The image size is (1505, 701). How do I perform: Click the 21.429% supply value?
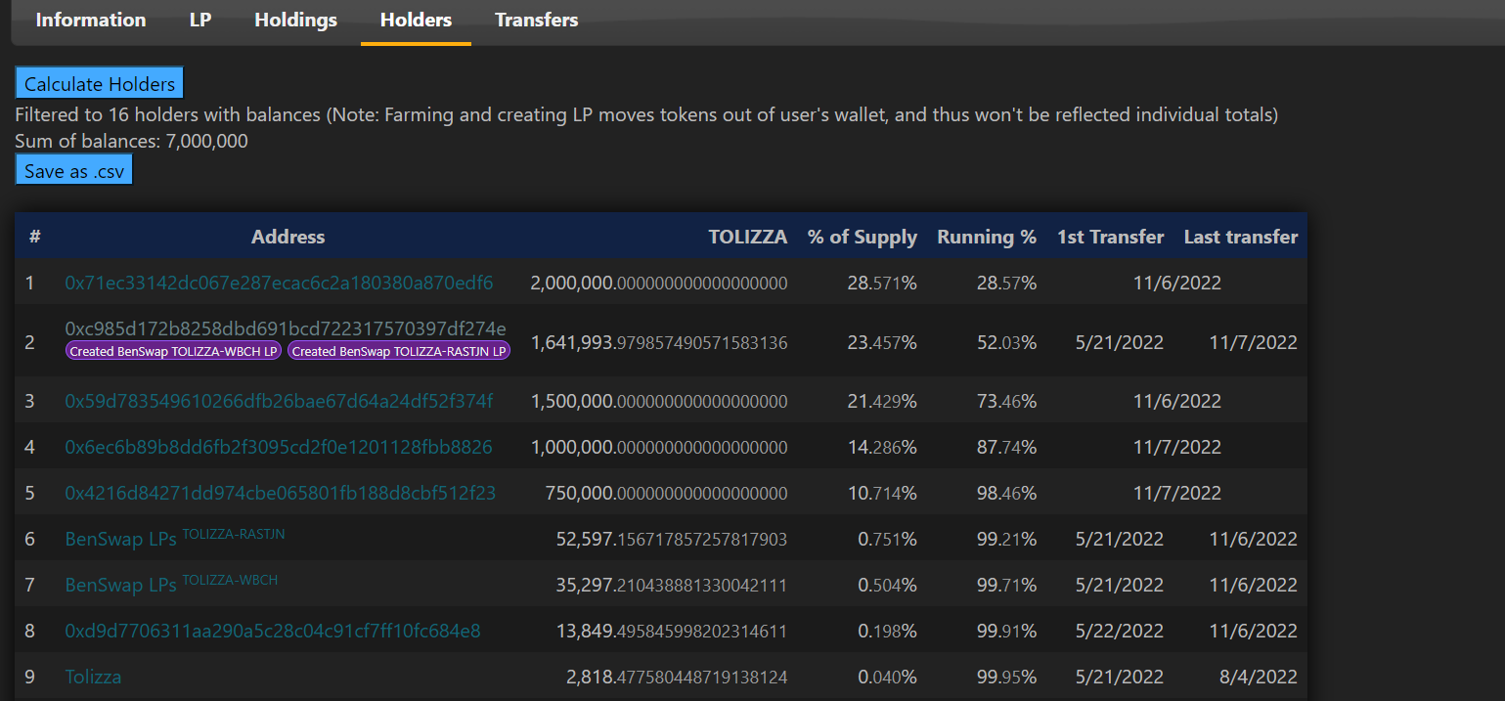pos(882,401)
